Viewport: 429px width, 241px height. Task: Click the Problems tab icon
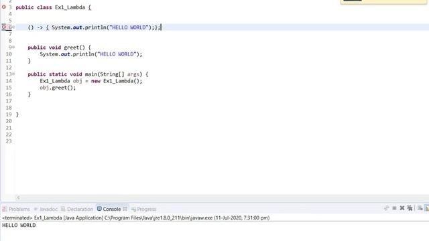pyautogui.click(x=5, y=209)
